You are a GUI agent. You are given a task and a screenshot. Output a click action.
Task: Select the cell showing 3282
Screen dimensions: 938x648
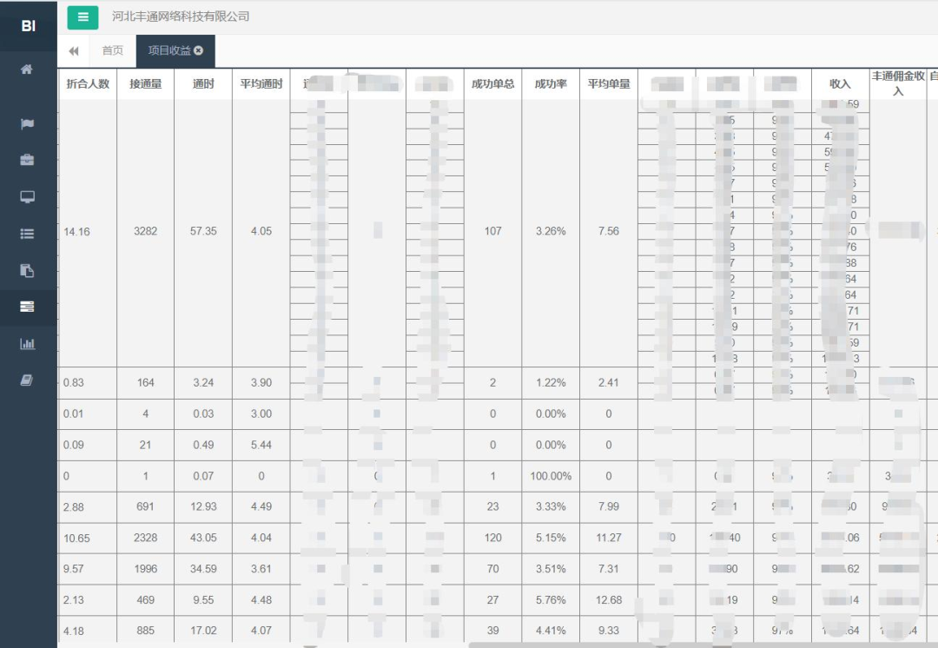(145, 233)
